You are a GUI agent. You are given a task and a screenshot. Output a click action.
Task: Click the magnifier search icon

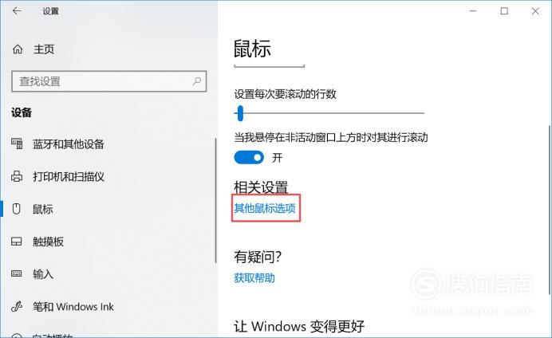pos(196,81)
